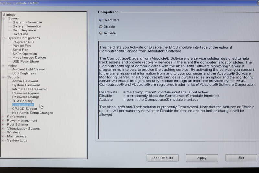Open System Information settings

pyautogui.click(x=27, y=22)
